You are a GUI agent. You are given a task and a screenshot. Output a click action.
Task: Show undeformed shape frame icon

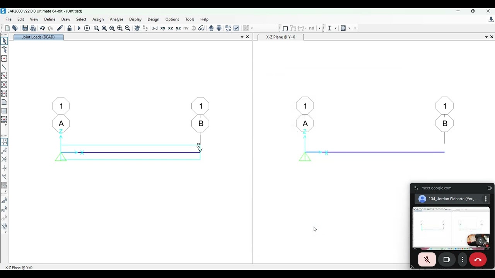285,28
